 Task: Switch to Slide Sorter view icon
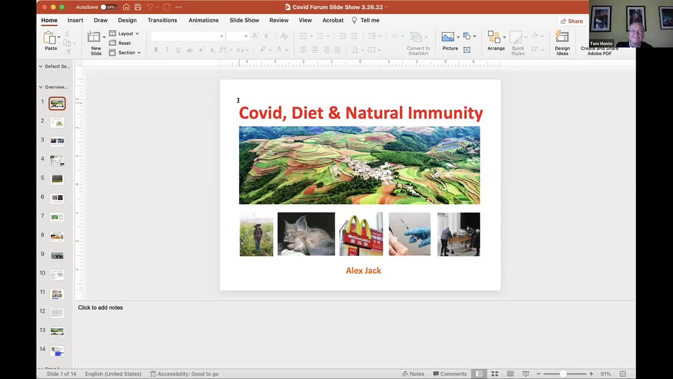click(495, 374)
